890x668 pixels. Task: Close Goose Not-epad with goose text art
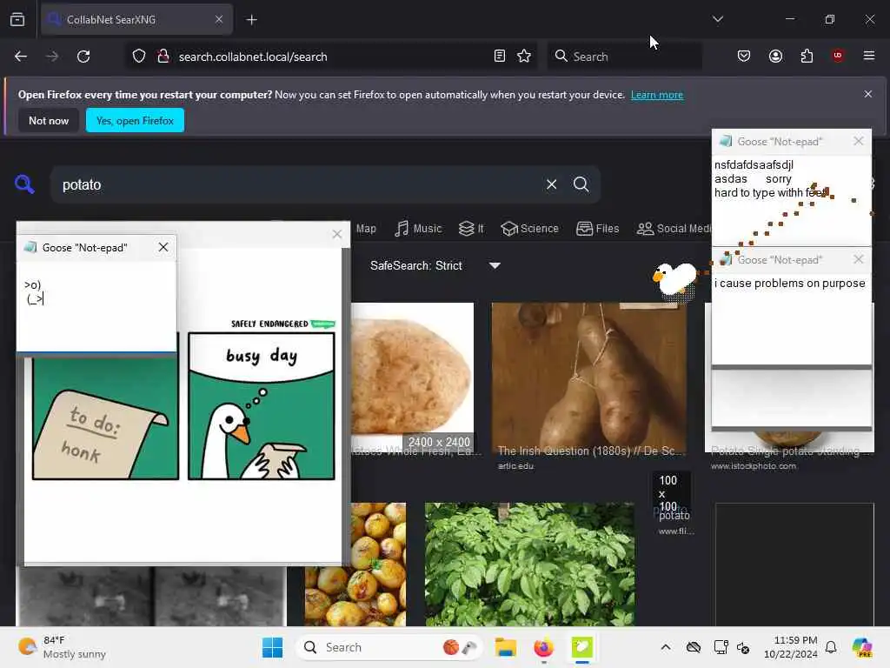tap(163, 247)
